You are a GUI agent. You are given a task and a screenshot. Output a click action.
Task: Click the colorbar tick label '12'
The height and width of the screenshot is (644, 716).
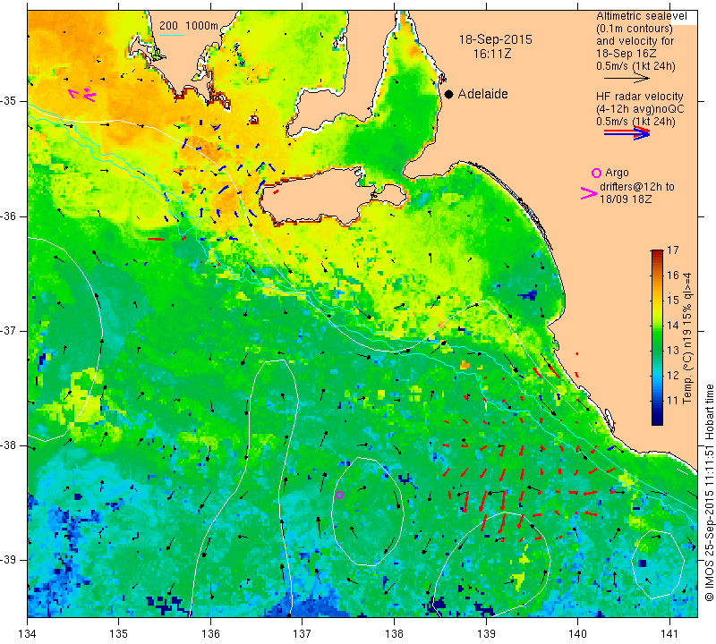(673, 376)
